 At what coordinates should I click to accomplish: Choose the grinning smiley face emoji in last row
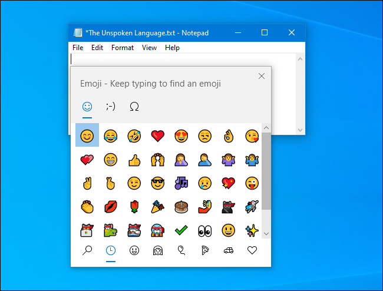(x=229, y=230)
